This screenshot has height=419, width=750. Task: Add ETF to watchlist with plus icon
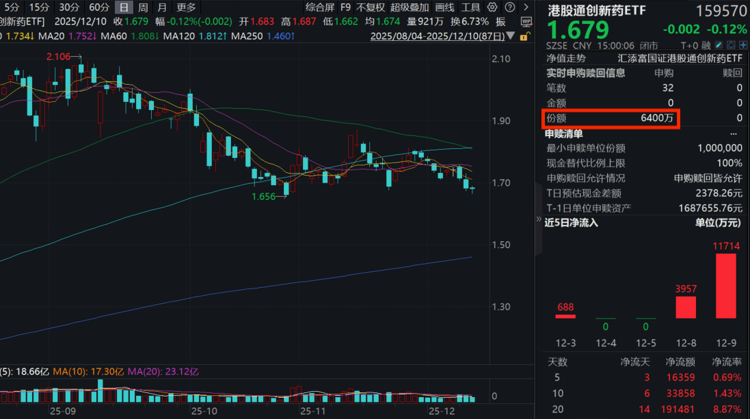[x=742, y=46]
